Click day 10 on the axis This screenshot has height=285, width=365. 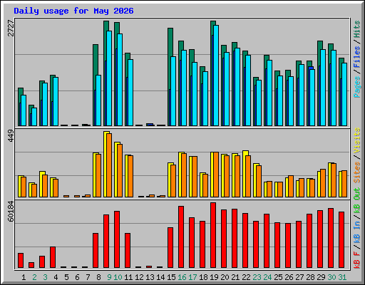coord(118,277)
